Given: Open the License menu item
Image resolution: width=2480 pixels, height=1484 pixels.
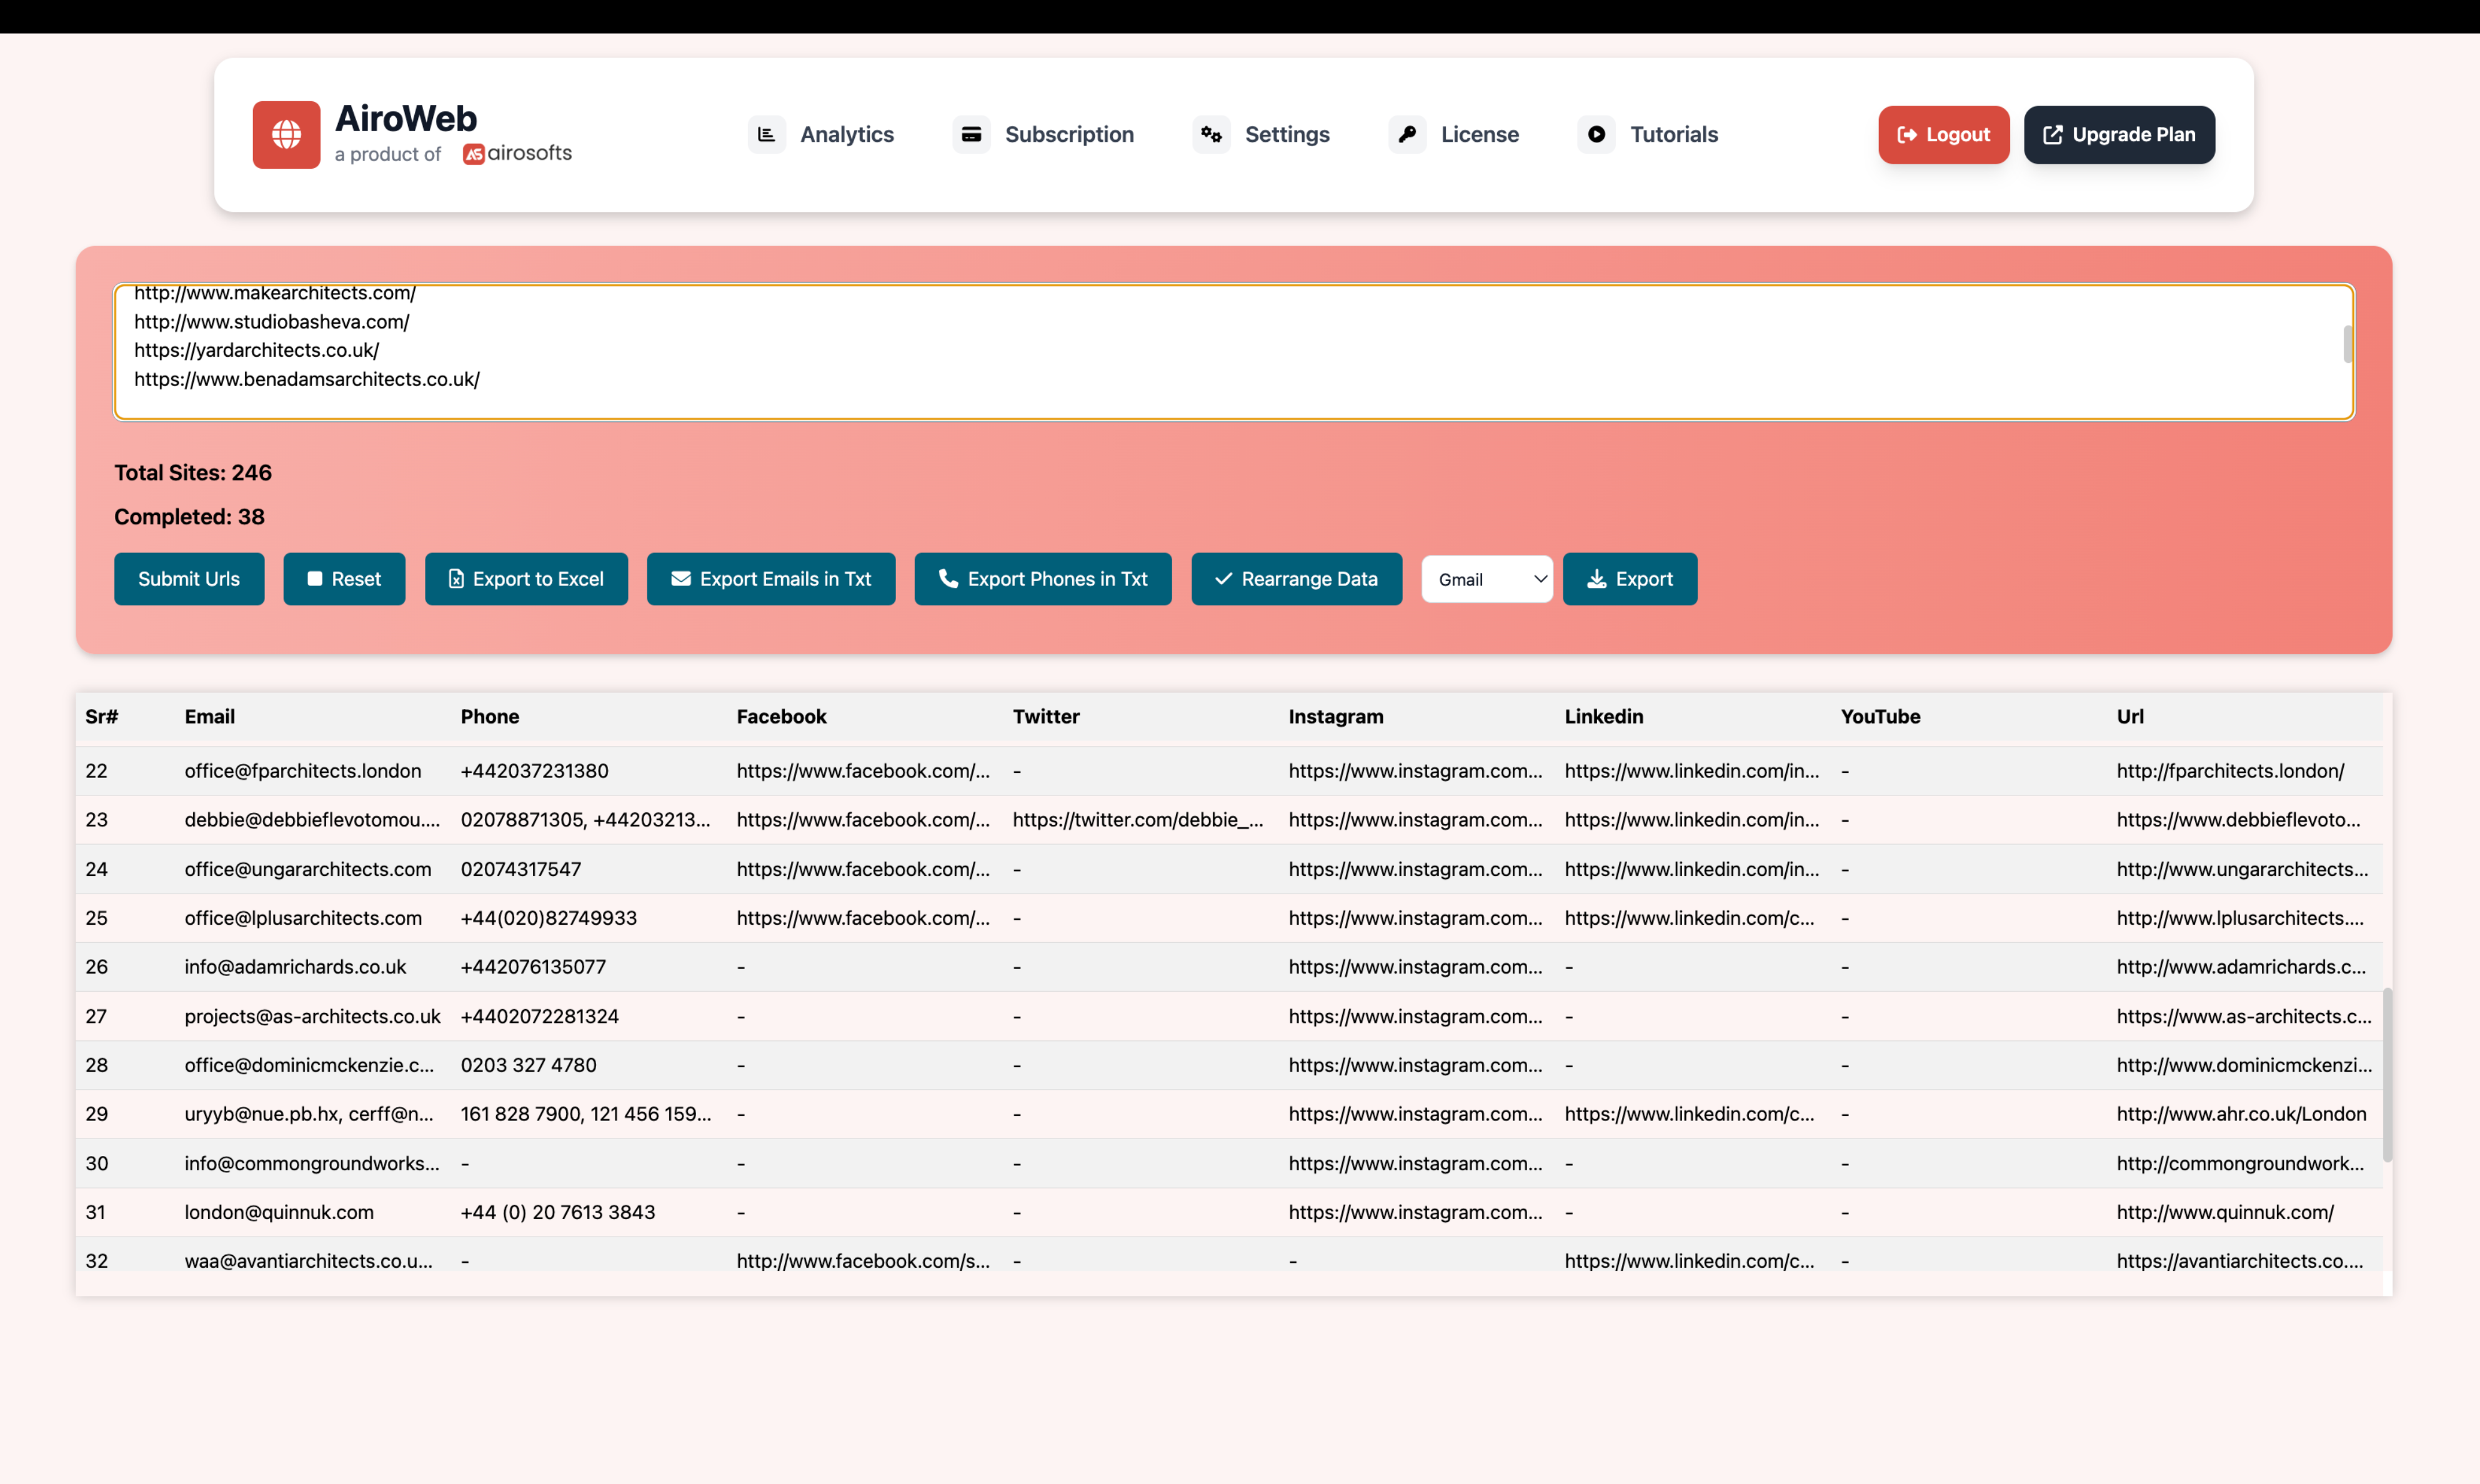Looking at the screenshot, I should 1479,134.
